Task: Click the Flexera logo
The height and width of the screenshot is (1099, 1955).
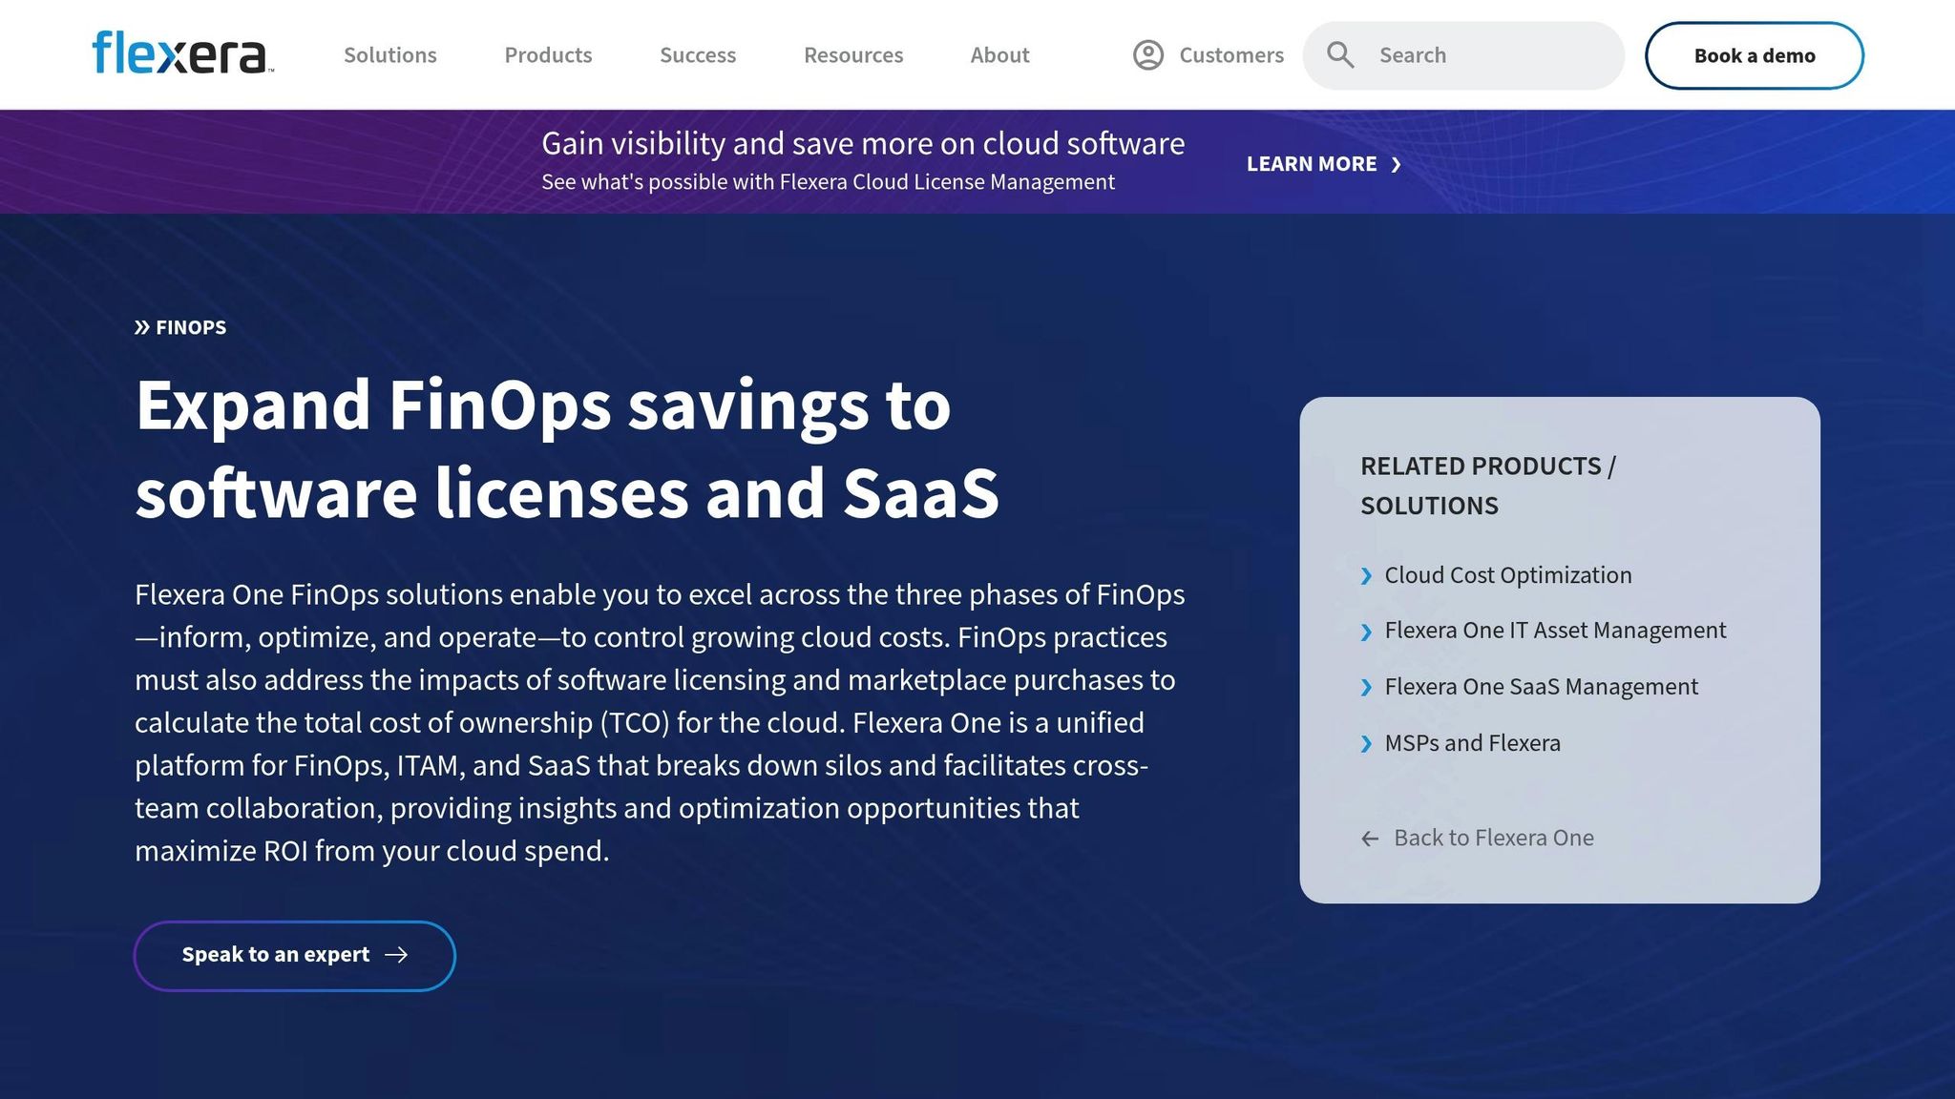Action: [x=183, y=53]
